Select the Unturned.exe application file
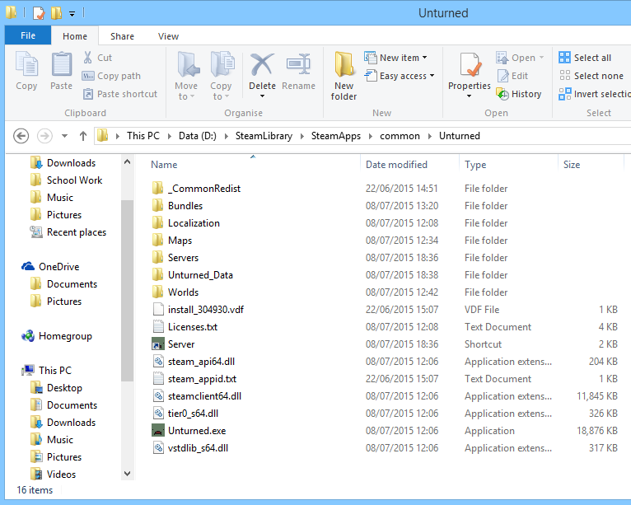This screenshot has height=505, width=631. pyautogui.click(x=197, y=431)
